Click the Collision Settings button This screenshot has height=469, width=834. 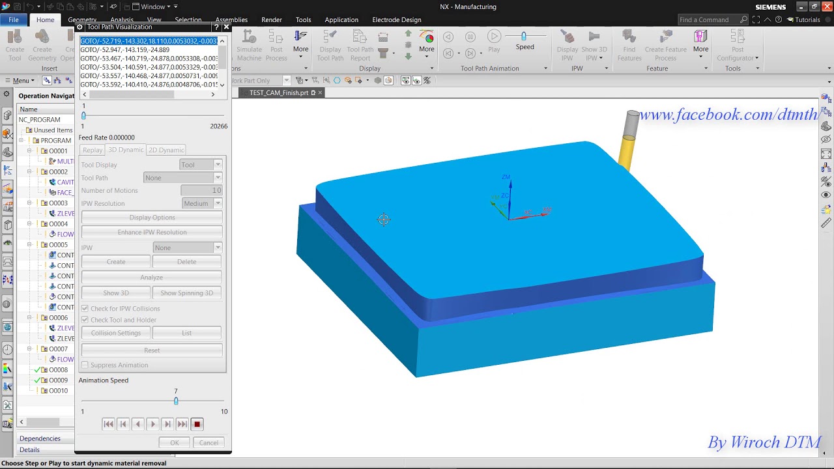(x=116, y=333)
